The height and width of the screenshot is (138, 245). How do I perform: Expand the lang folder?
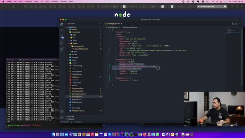(75, 41)
